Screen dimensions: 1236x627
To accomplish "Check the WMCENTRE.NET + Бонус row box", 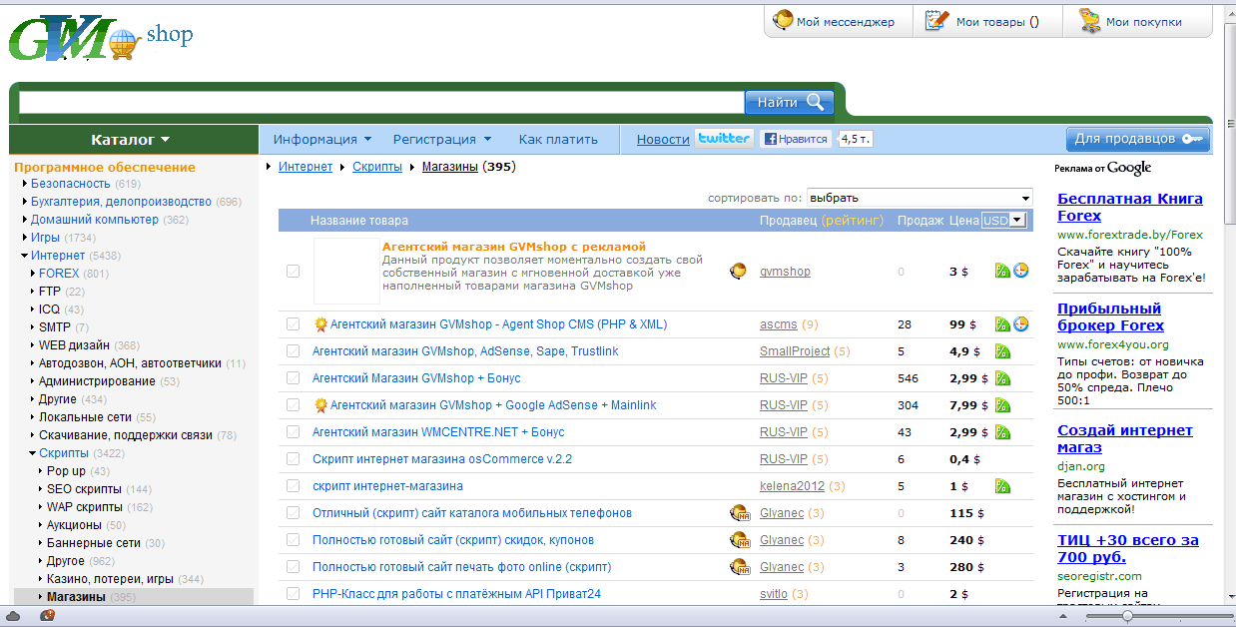I will (293, 431).
